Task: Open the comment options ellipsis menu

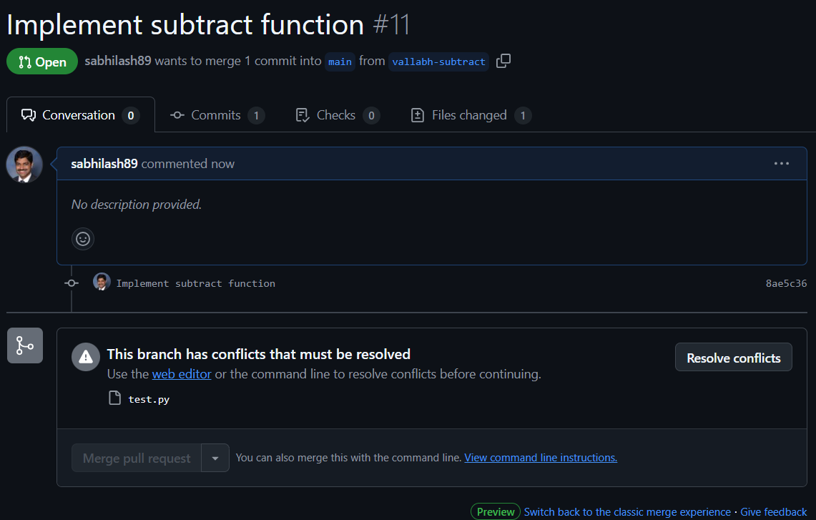Action: (x=782, y=164)
